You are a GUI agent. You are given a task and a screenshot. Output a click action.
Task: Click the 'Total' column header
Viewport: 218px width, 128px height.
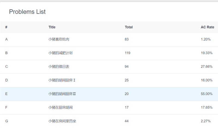click(x=129, y=27)
